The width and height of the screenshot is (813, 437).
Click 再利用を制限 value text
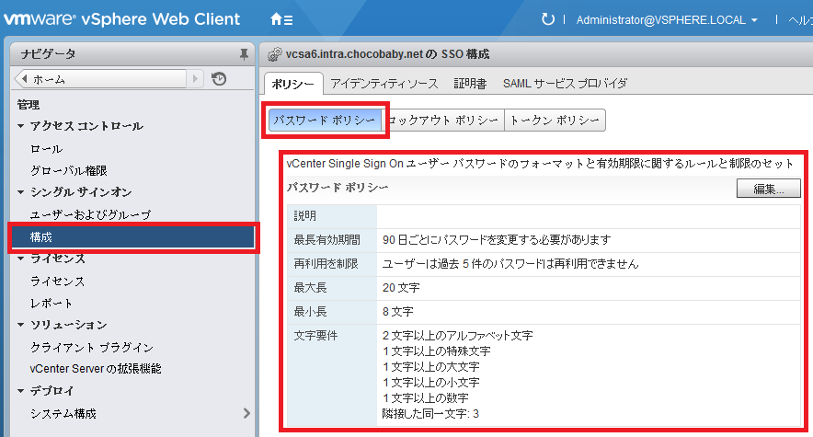[x=510, y=264]
